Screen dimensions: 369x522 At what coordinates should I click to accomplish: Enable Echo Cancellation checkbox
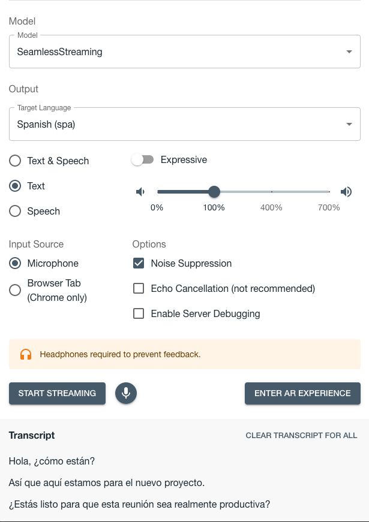coord(139,288)
